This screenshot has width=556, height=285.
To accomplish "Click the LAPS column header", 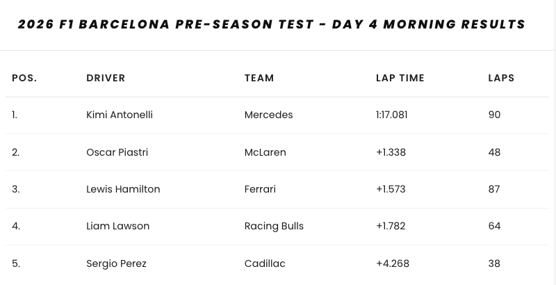I will (501, 78).
